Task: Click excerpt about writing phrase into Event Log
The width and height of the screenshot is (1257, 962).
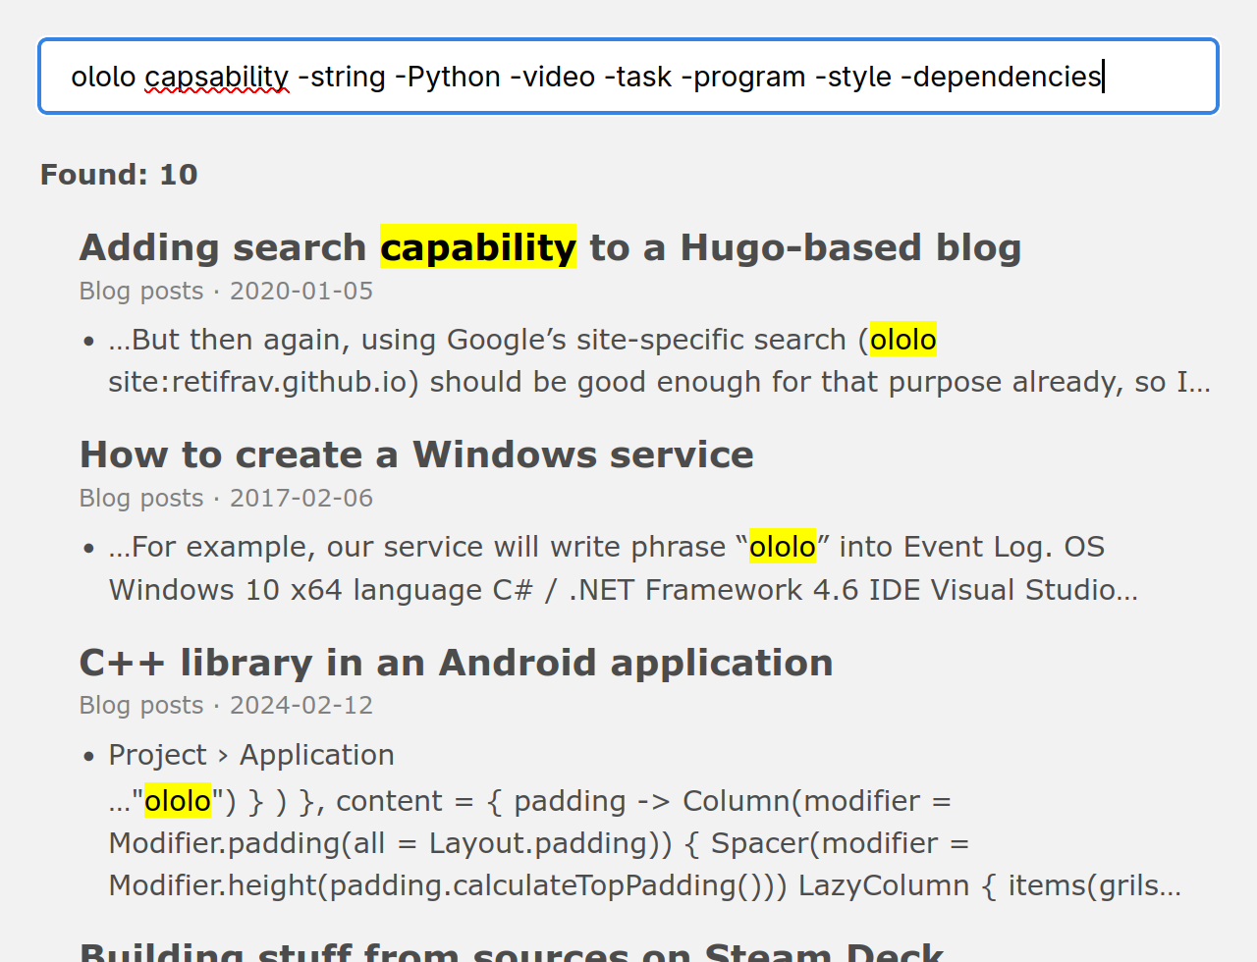Action: tap(623, 568)
